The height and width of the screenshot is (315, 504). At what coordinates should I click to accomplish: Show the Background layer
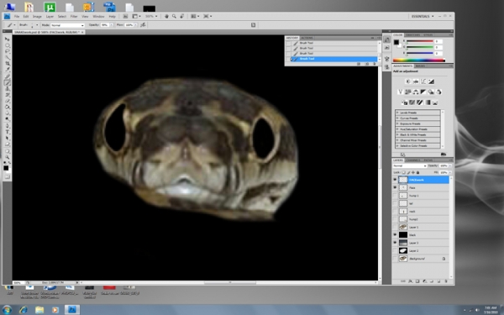[395, 259]
